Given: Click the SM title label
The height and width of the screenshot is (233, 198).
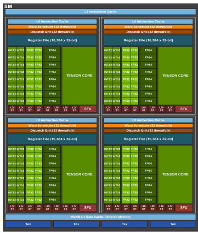Looking at the screenshot, I should tap(8, 6).
